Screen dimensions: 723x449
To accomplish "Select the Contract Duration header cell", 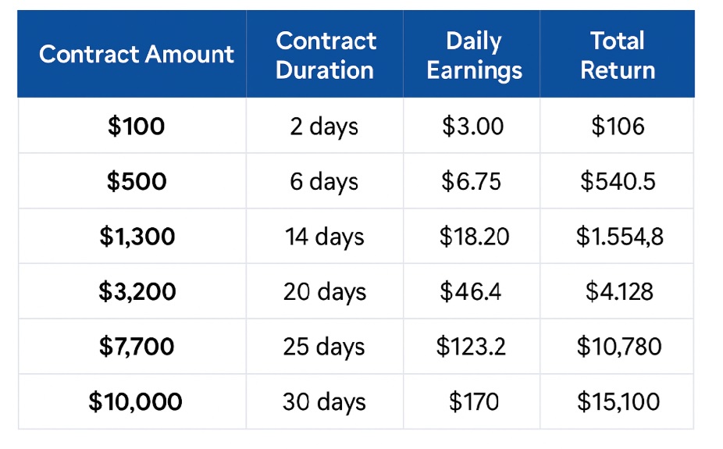I will tap(326, 55).
